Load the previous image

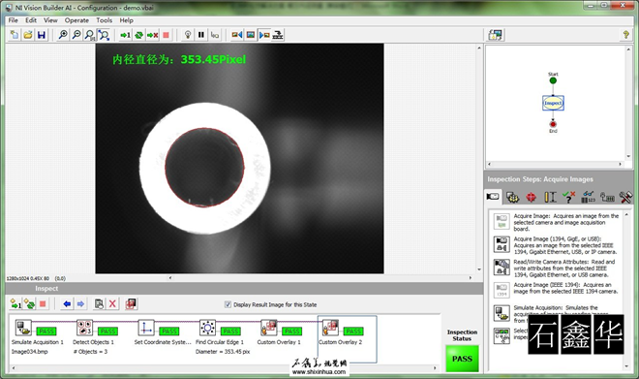pos(237,35)
